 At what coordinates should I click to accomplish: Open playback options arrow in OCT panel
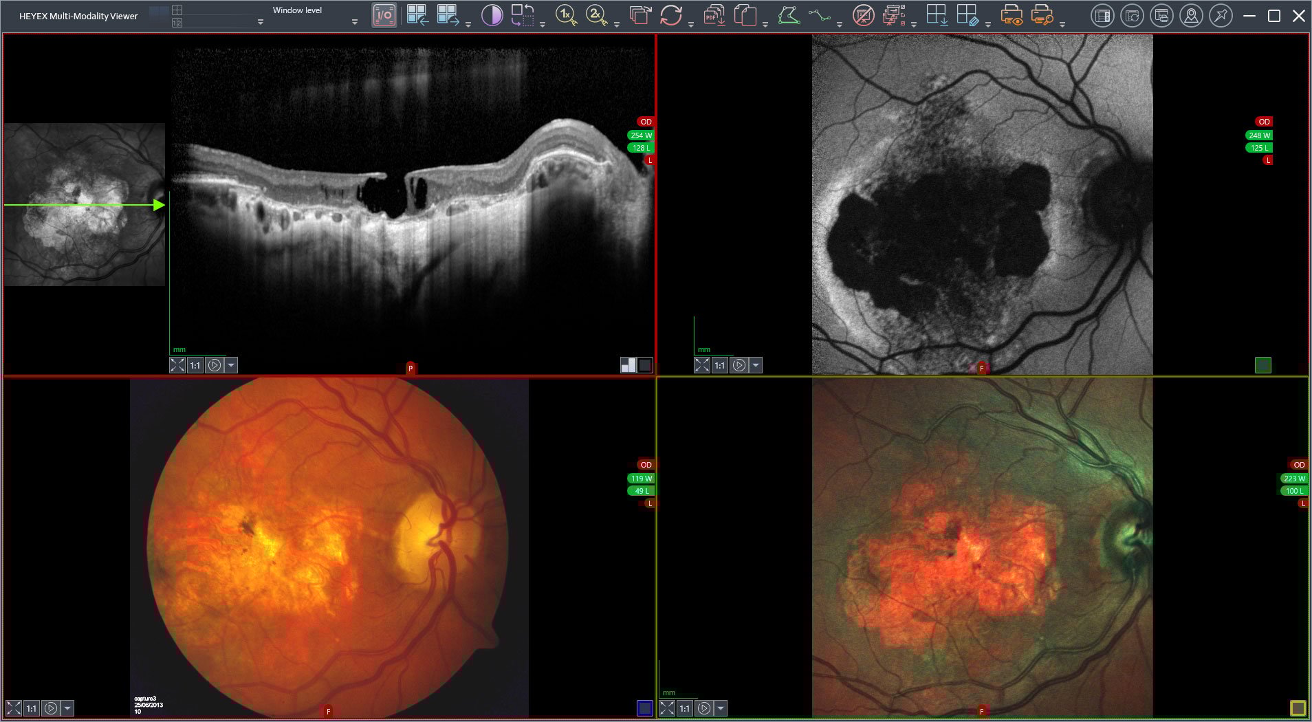point(231,365)
